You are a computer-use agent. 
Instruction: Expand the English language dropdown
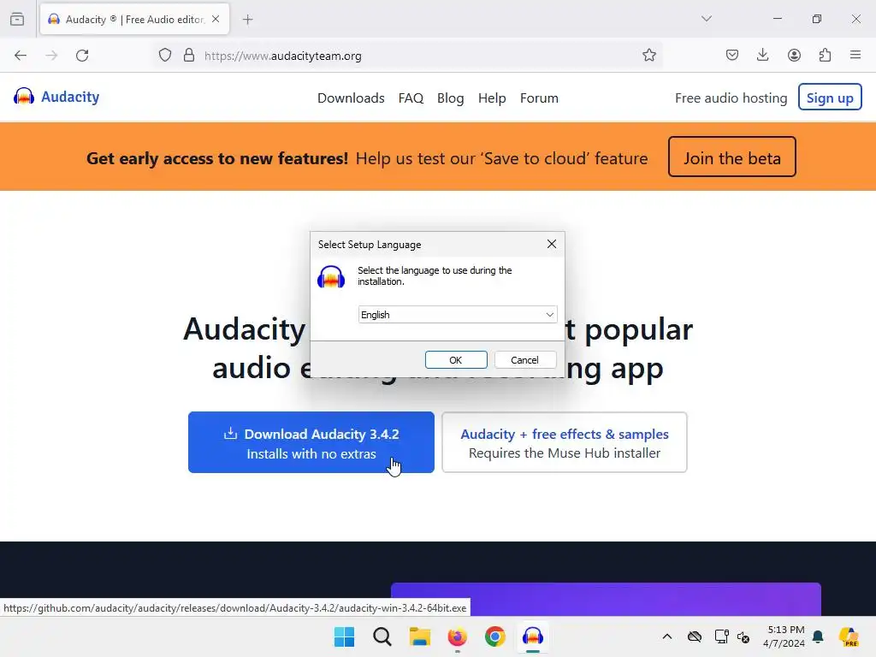pos(457,315)
